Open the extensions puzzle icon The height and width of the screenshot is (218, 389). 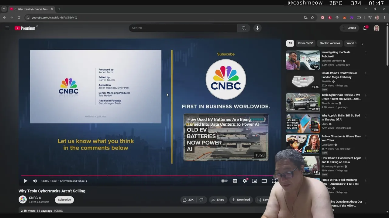[359, 18]
